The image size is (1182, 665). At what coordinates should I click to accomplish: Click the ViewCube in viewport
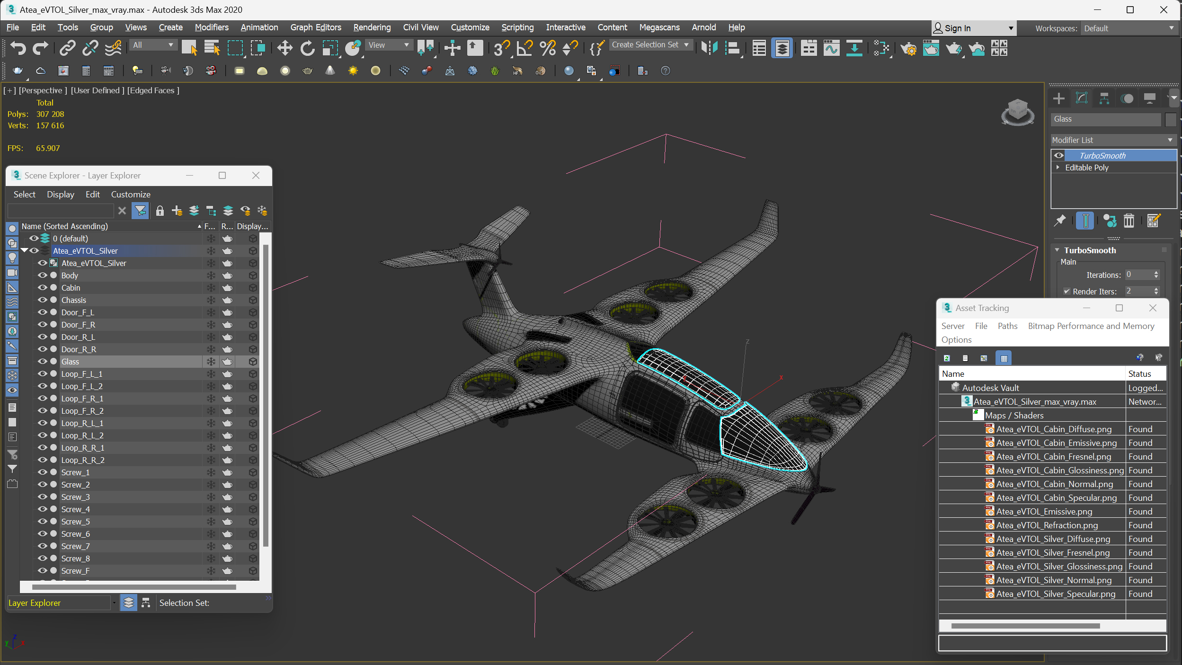point(1017,112)
